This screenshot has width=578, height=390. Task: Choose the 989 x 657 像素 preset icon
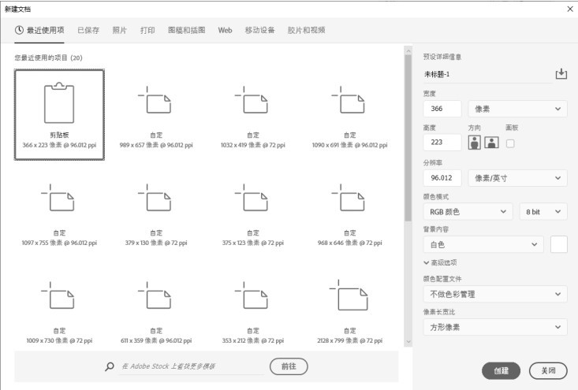155,100
